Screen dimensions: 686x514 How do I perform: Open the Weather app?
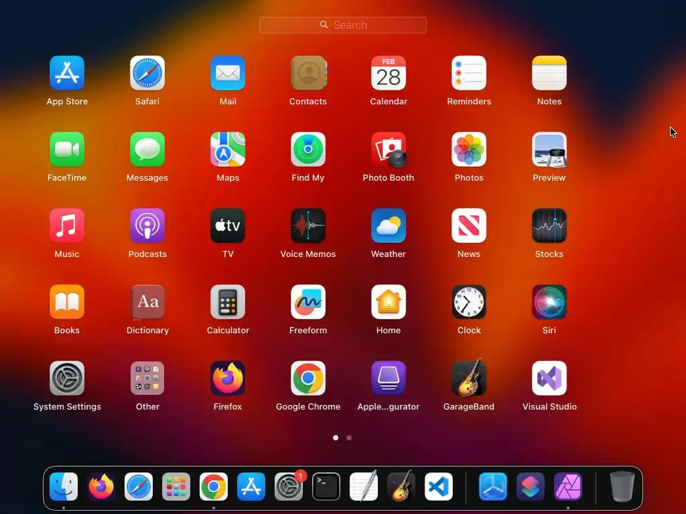tap(389, 226)
